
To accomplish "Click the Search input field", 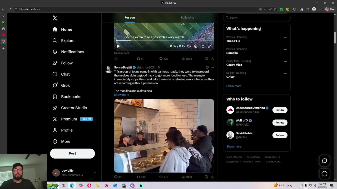I will (x=257, y=18).
